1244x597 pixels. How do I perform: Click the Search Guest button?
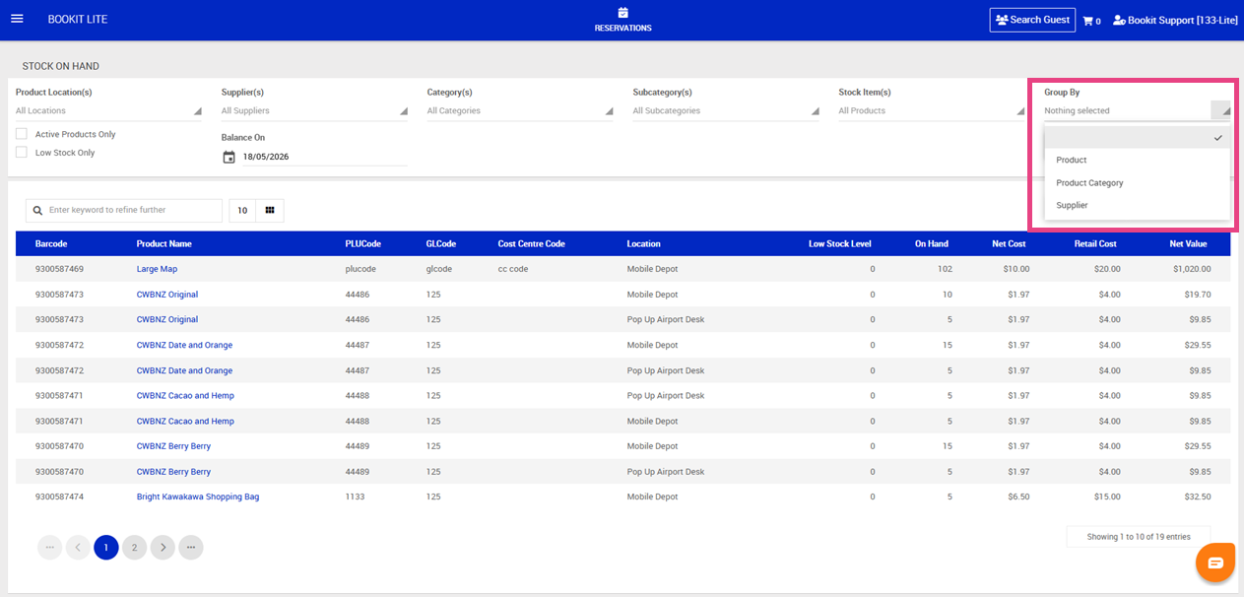pos(1032,20)
